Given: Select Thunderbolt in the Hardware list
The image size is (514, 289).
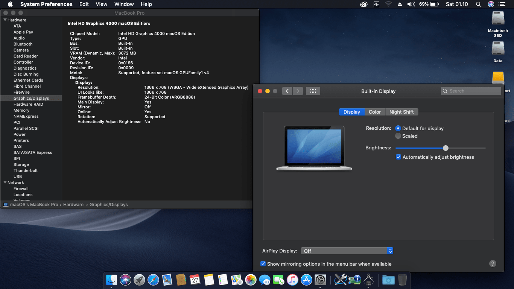Looking at the screenshot, I should pyautogui.click(x=26, y=170).
